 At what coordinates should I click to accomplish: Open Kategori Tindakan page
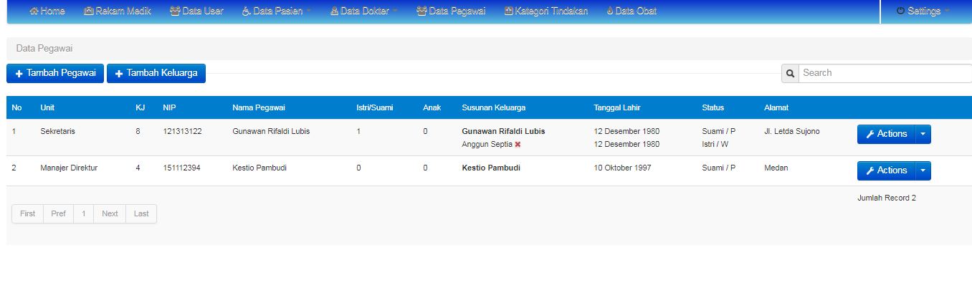point(546,11)
